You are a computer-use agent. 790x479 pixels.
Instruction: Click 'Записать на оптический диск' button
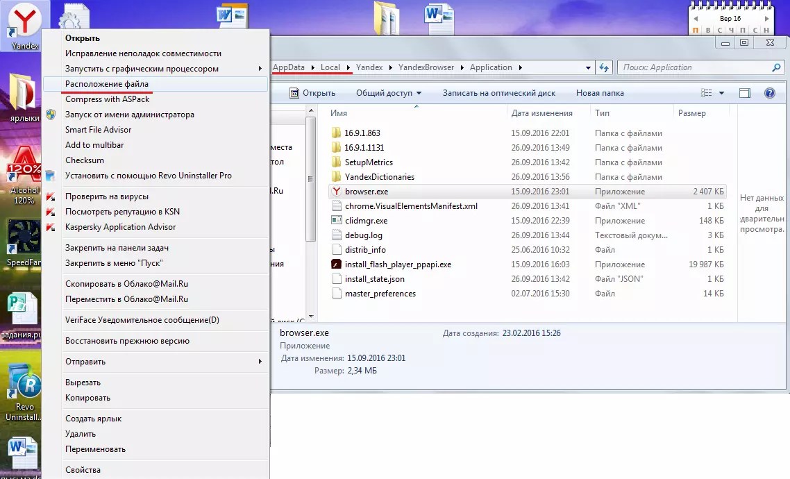pos(498,93)
